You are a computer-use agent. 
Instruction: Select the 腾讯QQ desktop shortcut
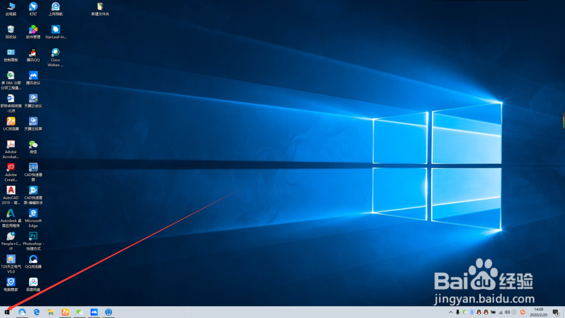tap(33, 55)
